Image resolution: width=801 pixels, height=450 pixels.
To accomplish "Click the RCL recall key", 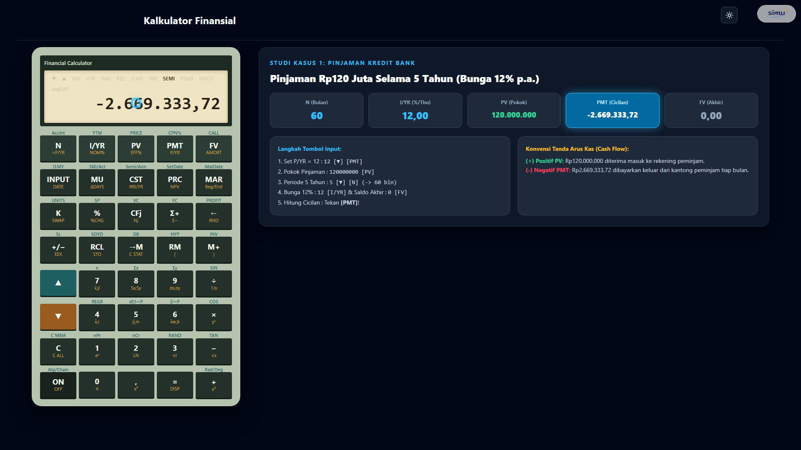I will (97, 250).
